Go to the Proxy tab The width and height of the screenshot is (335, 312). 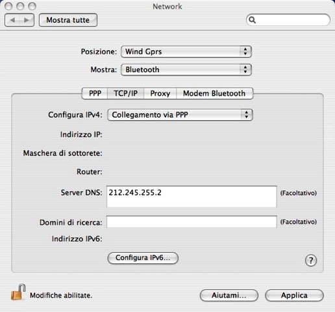tap(160, 94)
